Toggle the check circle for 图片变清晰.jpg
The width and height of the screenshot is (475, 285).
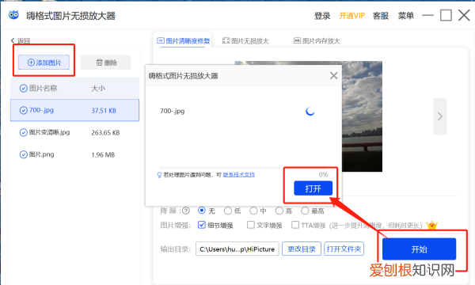click(23, 132)
